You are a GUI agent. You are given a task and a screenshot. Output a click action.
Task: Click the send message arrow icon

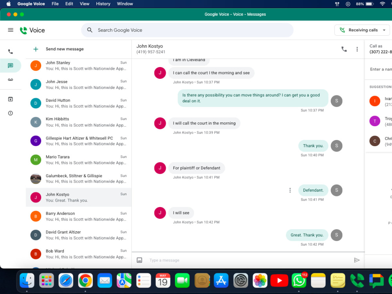(x=357, y=260)
